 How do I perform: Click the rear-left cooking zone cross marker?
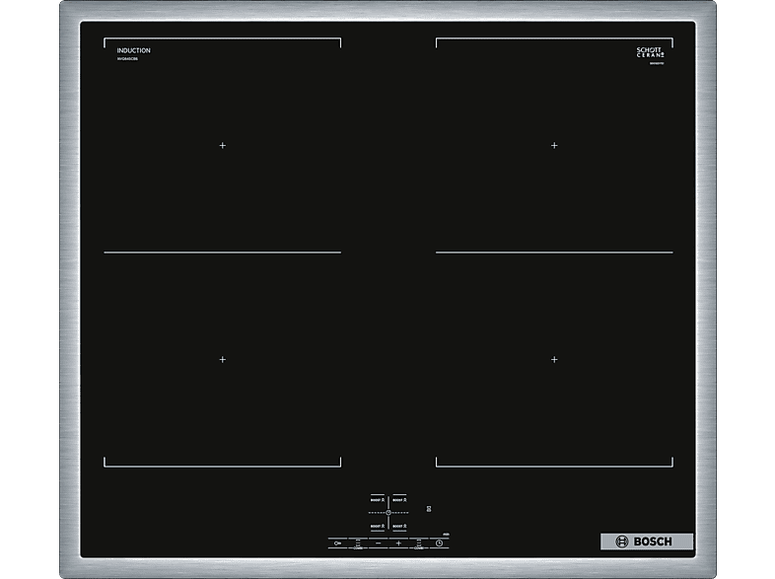tap(223, 145)
